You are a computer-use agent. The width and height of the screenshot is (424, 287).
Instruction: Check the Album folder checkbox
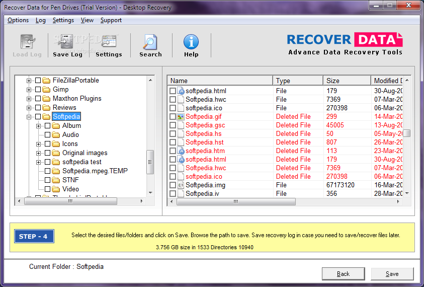point(48,126)
